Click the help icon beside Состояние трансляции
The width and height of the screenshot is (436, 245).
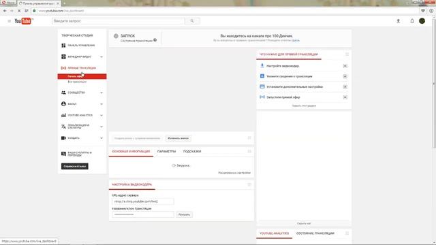point(155,40)
